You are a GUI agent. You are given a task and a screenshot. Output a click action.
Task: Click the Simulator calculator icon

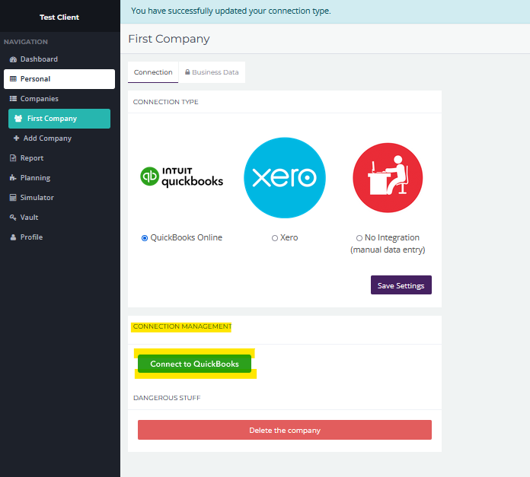13,198
